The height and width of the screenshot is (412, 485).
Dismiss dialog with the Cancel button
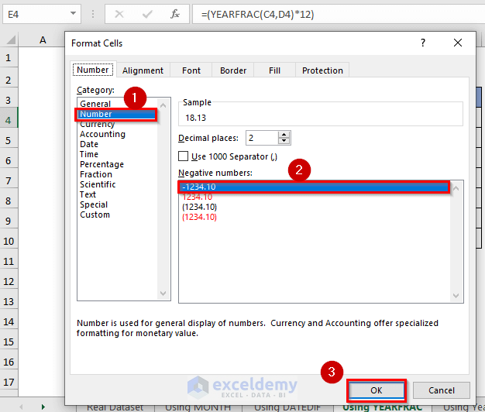pos(442,390)
